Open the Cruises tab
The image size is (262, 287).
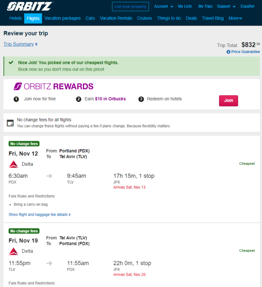pos(145,18)
